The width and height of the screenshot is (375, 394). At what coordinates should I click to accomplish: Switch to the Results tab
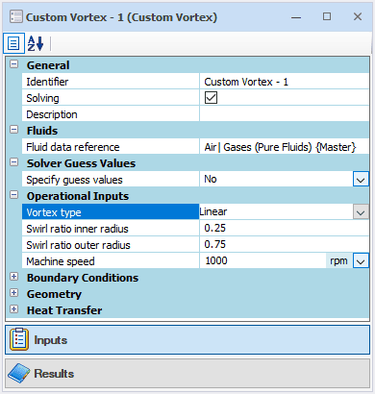[187, 373]
